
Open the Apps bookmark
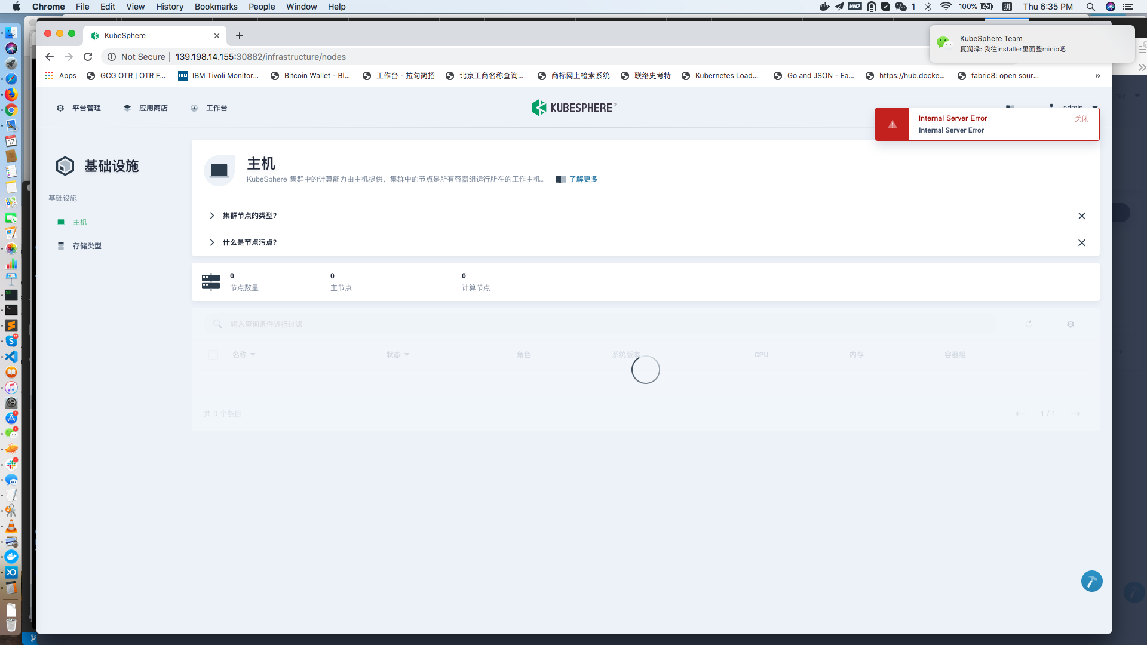(61, 76)
